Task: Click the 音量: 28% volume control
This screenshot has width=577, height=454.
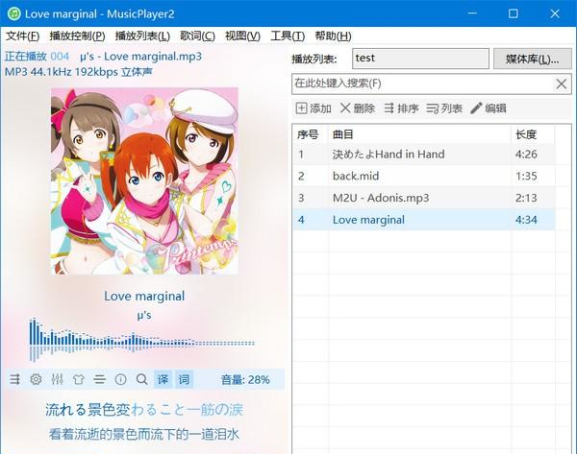Action: pyautogui.click(x=245, y=379)
